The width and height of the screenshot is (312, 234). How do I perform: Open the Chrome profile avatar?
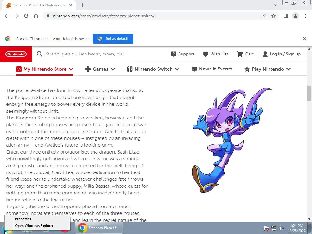point(296,16)
